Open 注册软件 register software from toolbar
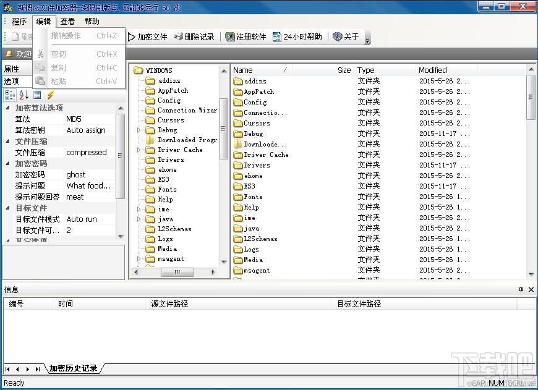538x390 pixels. point(246,37)
